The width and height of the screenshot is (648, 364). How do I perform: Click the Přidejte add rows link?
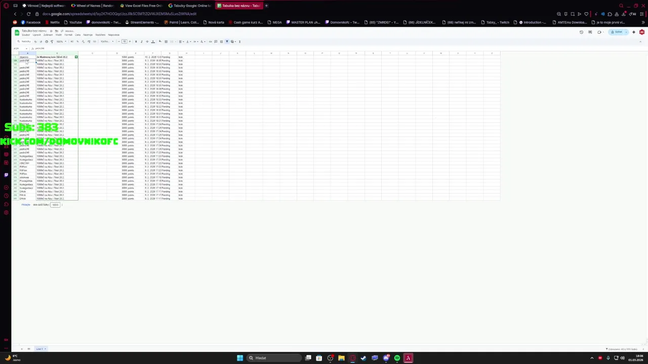click(26, 205)
